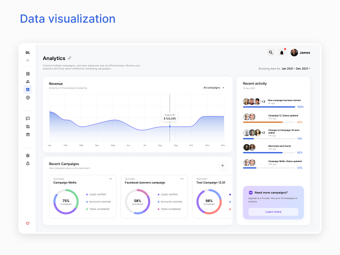
Task: Open Facebook banners campaign three-dot menu
Action: pyautogui.click(x=182, y=179)
